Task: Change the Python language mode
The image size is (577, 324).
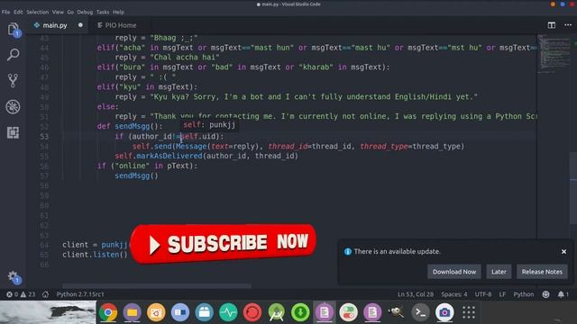Action: point(523,294)
